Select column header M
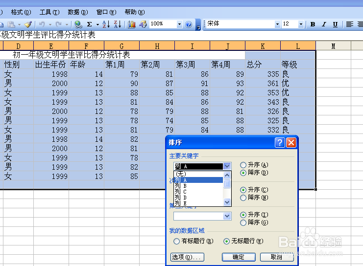This screenshot has width=363, height=266. point(334,46)
